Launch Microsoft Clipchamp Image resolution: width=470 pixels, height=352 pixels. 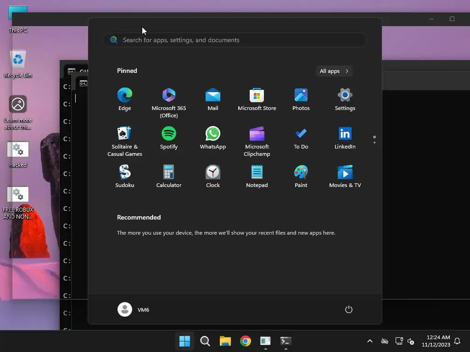[x=257, y=142]
